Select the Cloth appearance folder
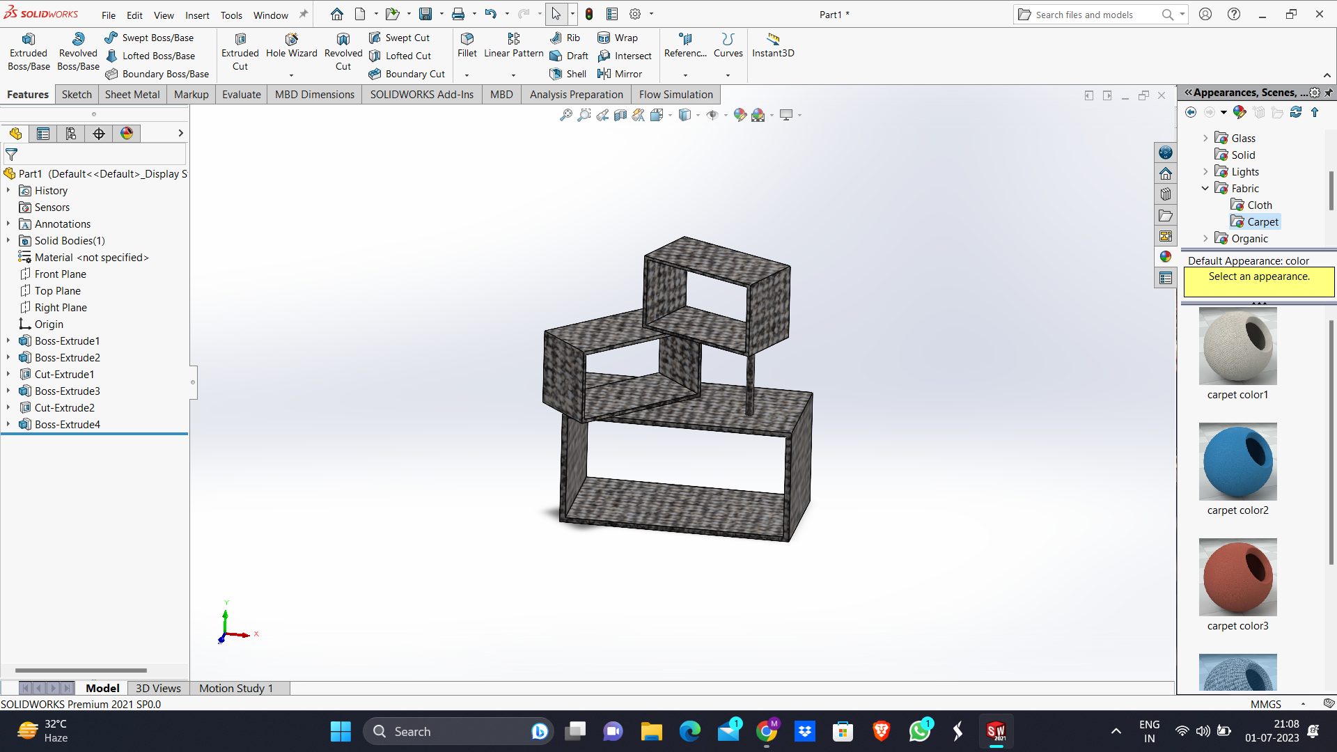The width and height of the screenshot is (1337, 752). pyautogui.click(x=1259, y=205)
